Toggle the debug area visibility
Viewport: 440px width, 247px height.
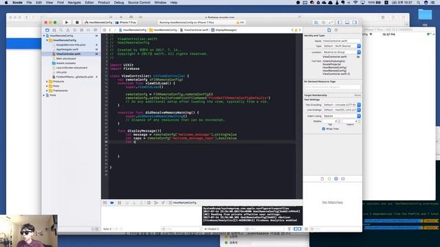click(x=347, y=23)
